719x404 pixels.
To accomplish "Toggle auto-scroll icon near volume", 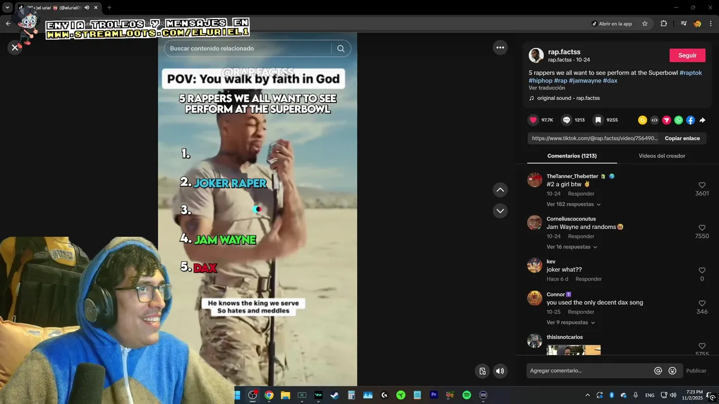I will tap(483, 371).
